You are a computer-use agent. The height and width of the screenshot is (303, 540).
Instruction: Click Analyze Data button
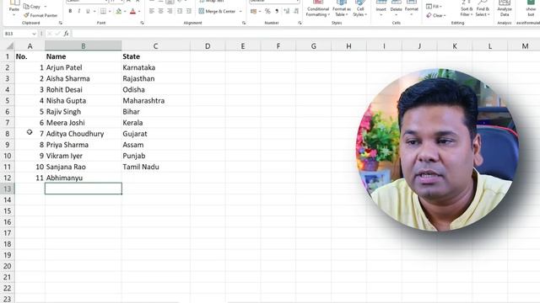[x=505, y=9]
